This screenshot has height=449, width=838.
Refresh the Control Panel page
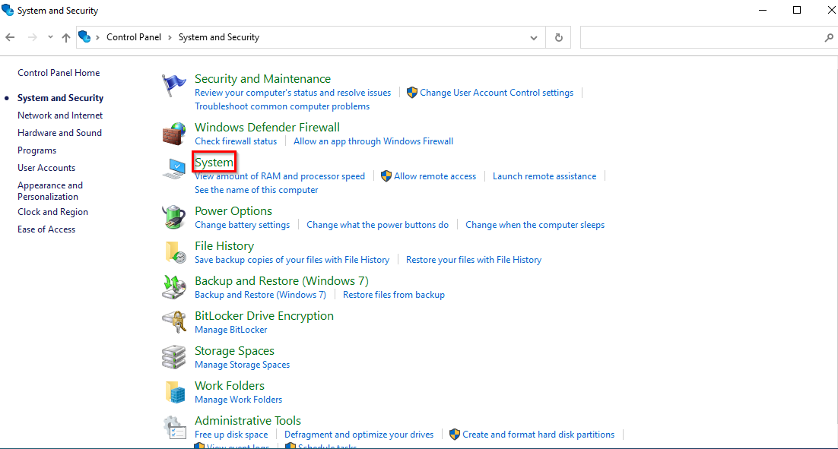(558, 37)
